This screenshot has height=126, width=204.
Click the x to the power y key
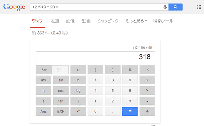click(x=78, y=112)
